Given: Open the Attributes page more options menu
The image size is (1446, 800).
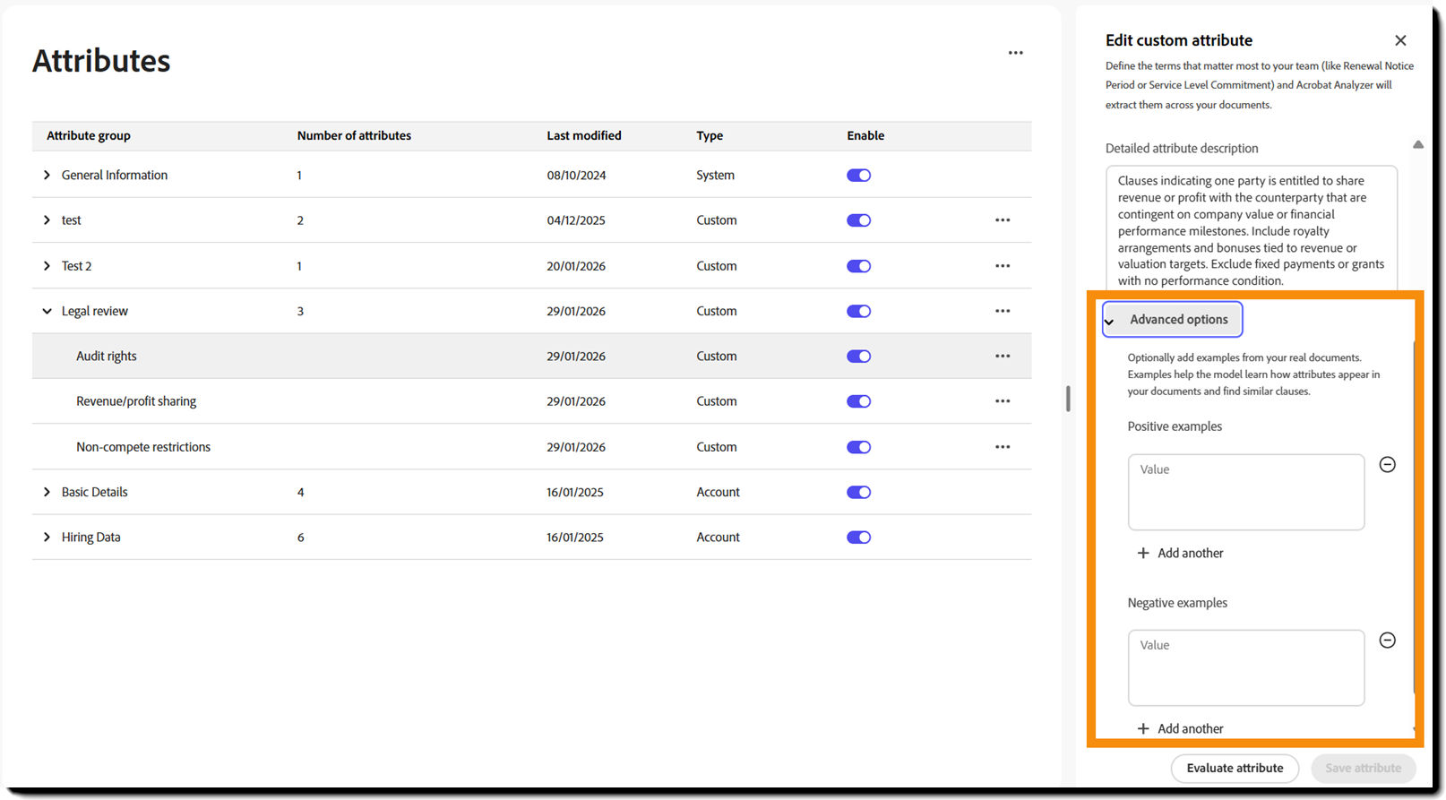Looking at the screenshot, I should tap(1015, 53).
